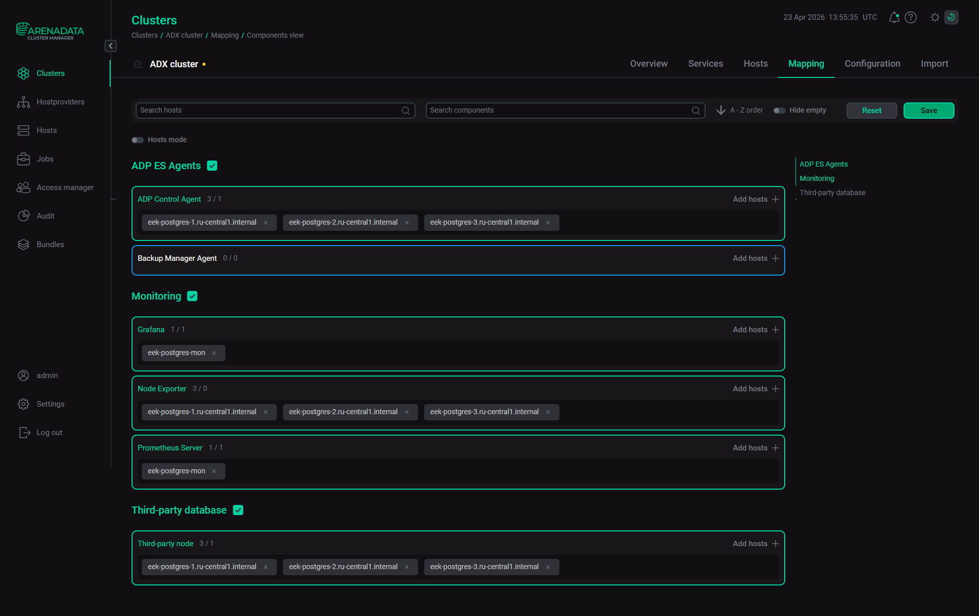Image resolution: width=979 pixels, height=616 pixels.
Task: Click the Log out icon
Action: point(24,433)
